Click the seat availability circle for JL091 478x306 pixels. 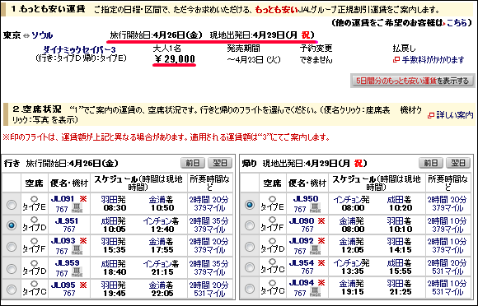tap(34, 199)
